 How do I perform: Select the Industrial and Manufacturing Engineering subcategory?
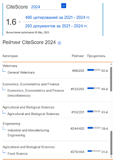pyautogui.click(x=28, y=133)
